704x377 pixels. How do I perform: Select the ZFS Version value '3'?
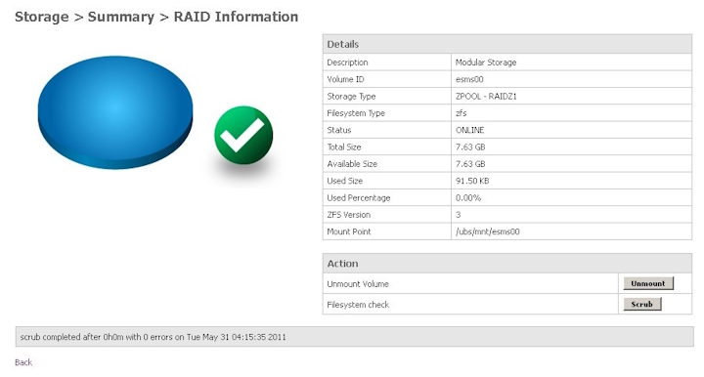(458, 215)
